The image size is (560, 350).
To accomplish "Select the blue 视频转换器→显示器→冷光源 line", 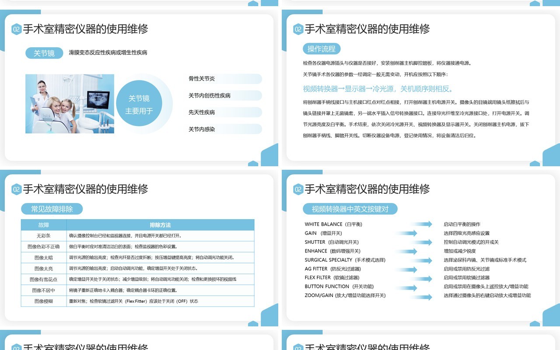I will point(378,89).
